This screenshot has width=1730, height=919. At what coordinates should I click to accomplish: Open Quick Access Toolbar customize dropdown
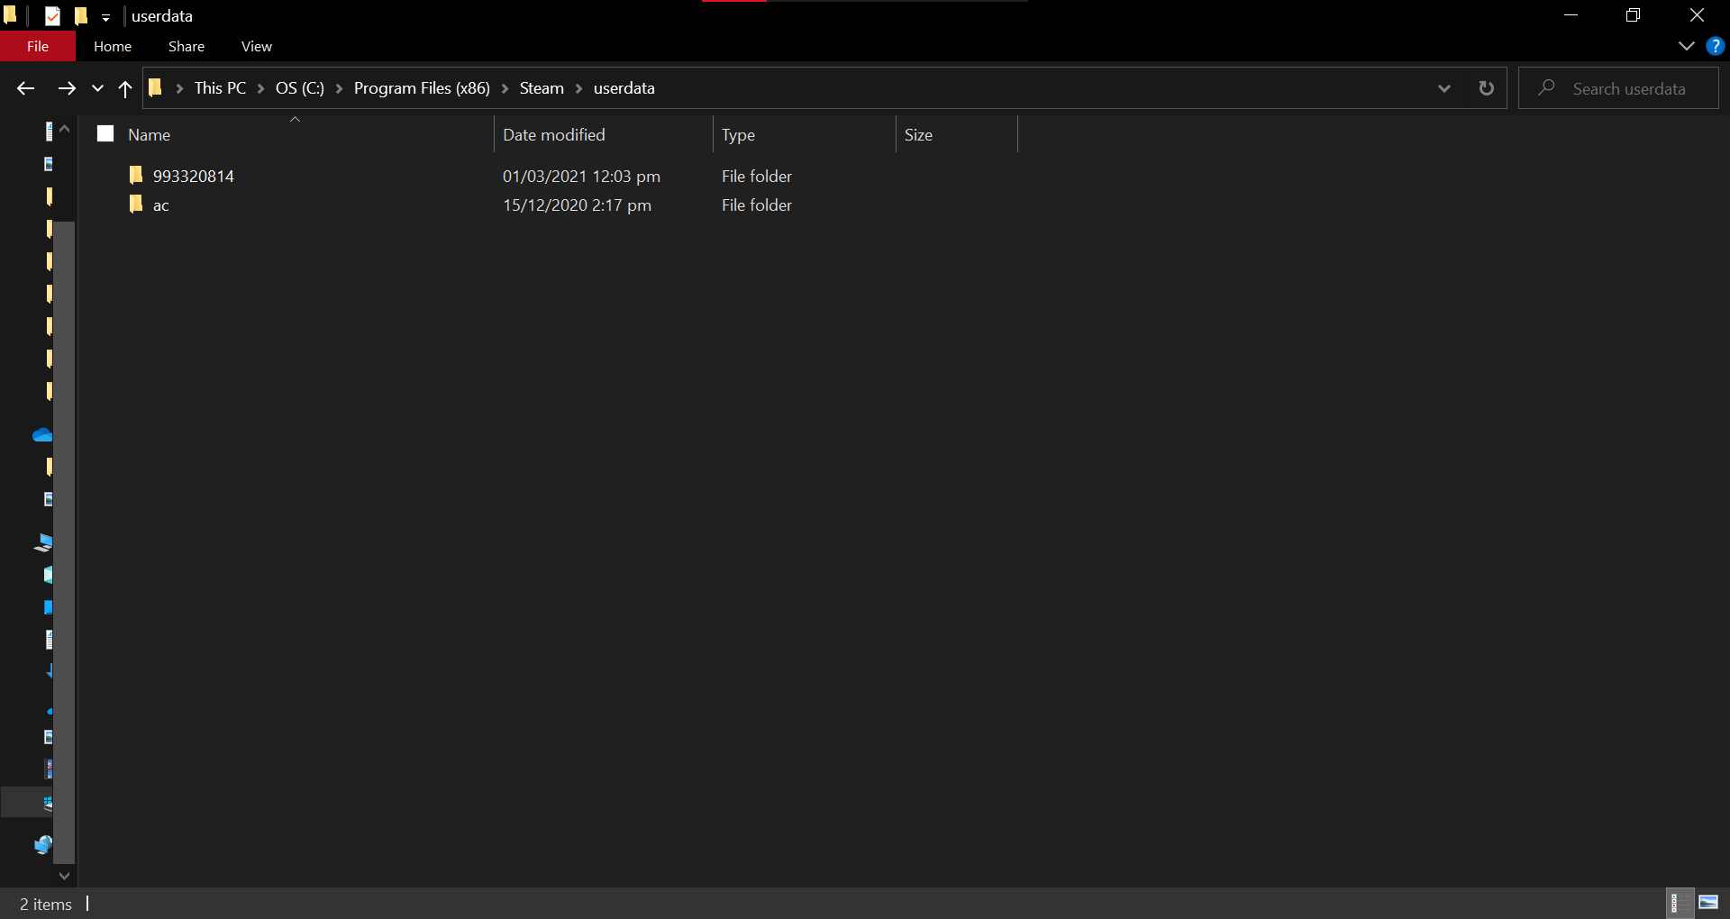click(105, 17)
